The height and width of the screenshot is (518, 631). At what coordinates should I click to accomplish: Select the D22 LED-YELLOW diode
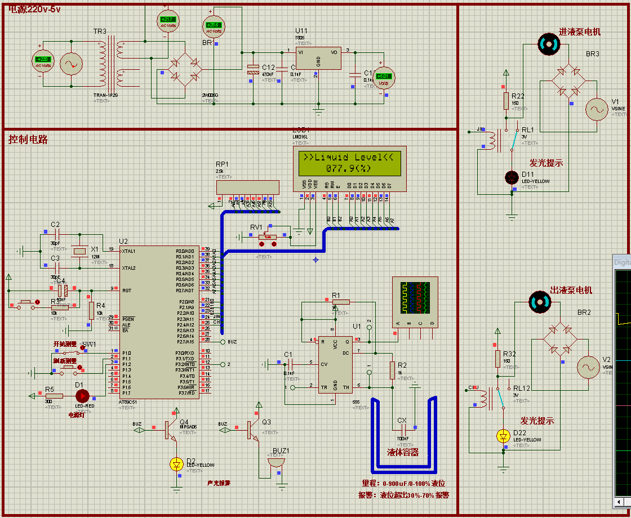(504, 436)
